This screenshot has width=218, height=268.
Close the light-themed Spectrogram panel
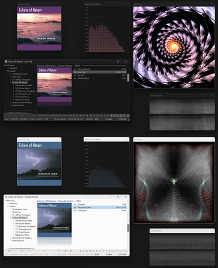point(212,231)
